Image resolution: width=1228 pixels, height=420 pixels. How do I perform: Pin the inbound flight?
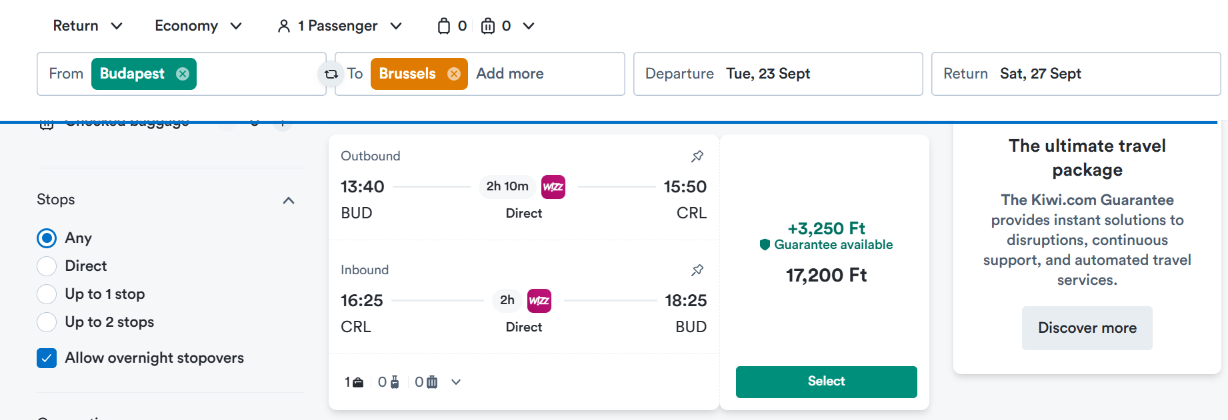pos(697,270)
